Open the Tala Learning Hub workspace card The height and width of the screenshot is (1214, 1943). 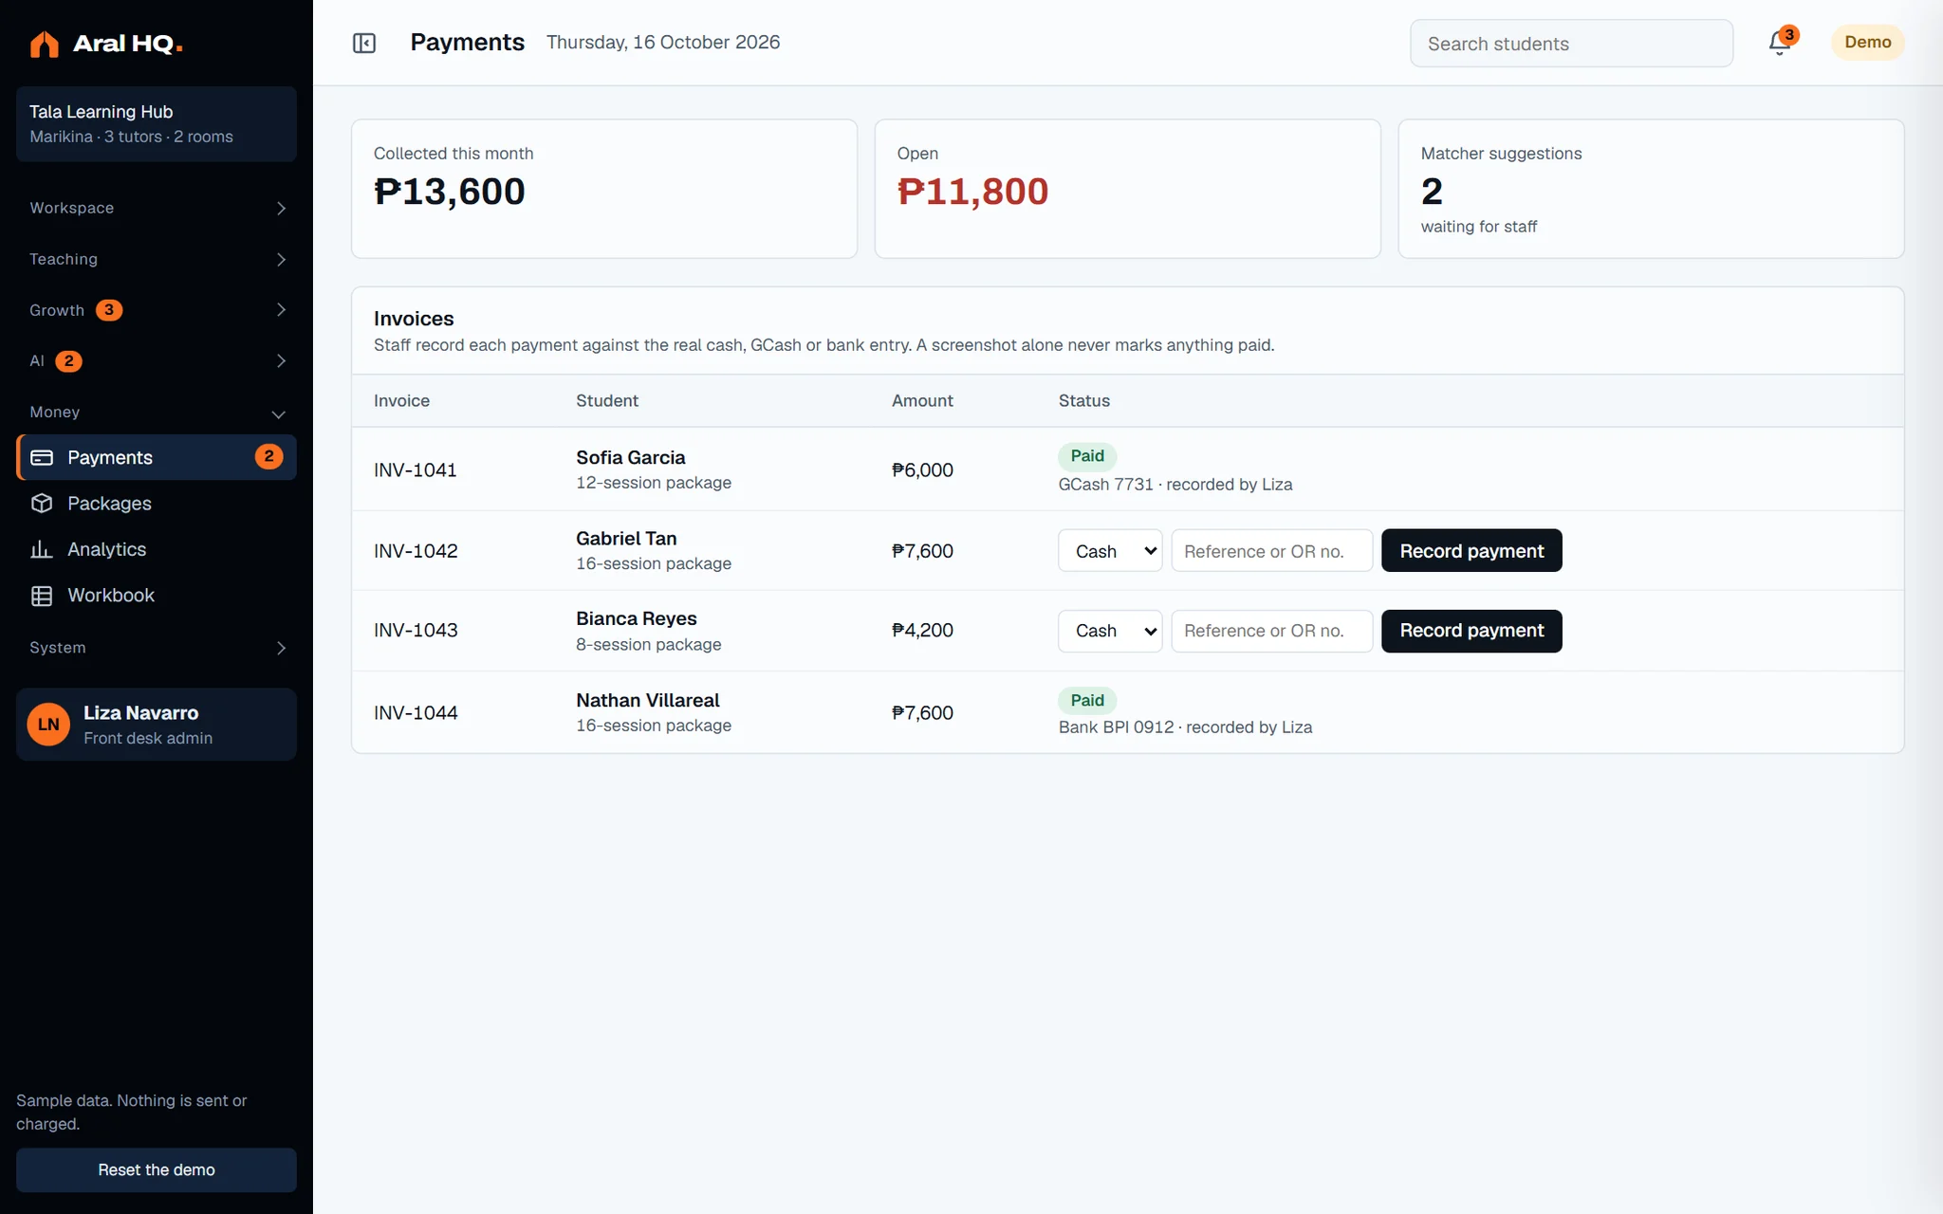[x=157, y=124]
